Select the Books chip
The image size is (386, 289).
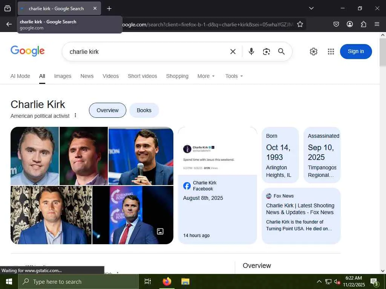(x=144, y=110)
